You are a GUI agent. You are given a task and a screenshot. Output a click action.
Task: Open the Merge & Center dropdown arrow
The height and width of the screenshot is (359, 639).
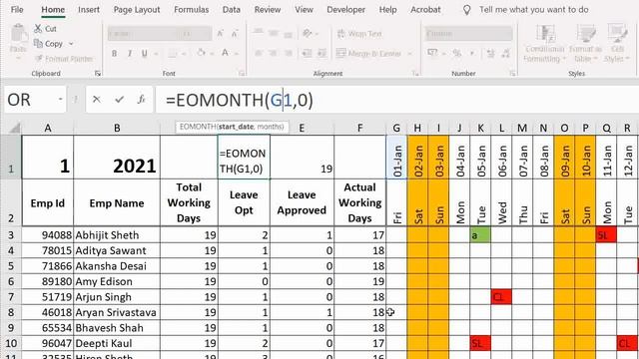(409, 53)
